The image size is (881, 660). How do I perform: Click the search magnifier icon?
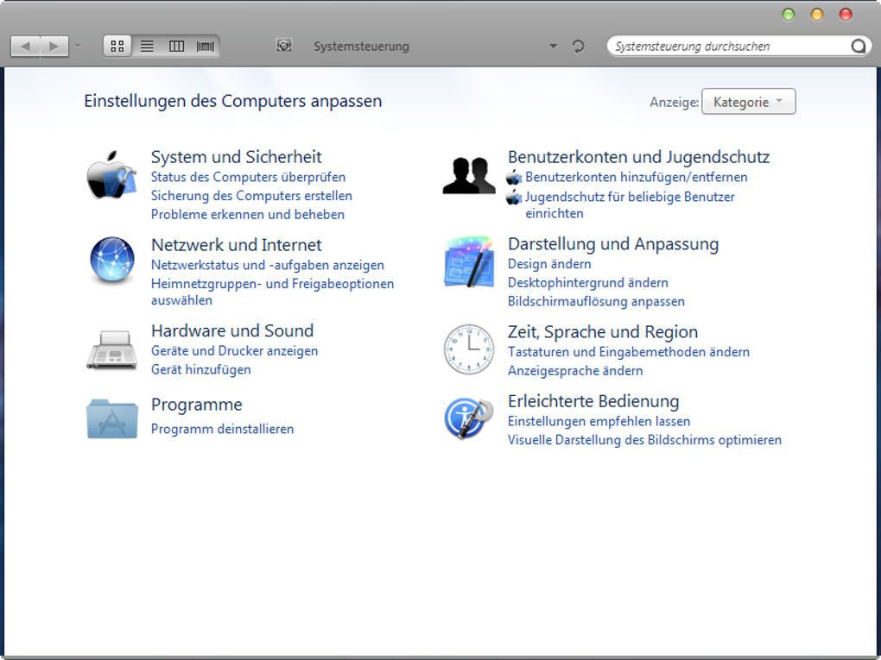click(x=858, y=46)
